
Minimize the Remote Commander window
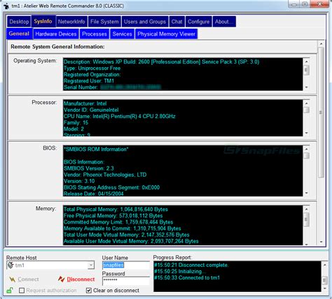[294, 4]
